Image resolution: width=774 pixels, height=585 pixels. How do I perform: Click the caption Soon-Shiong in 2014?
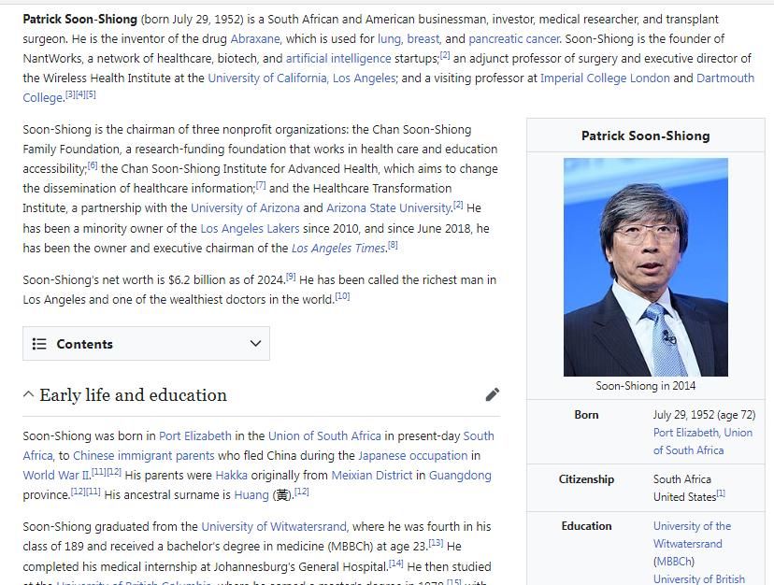646,386
